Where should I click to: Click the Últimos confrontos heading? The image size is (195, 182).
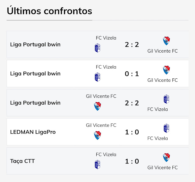point(49,11)
